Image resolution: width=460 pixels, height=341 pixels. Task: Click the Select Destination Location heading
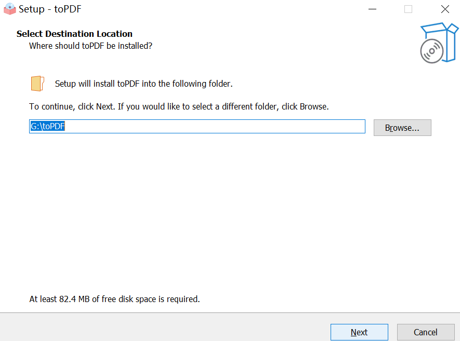click(x=74, y=33)
